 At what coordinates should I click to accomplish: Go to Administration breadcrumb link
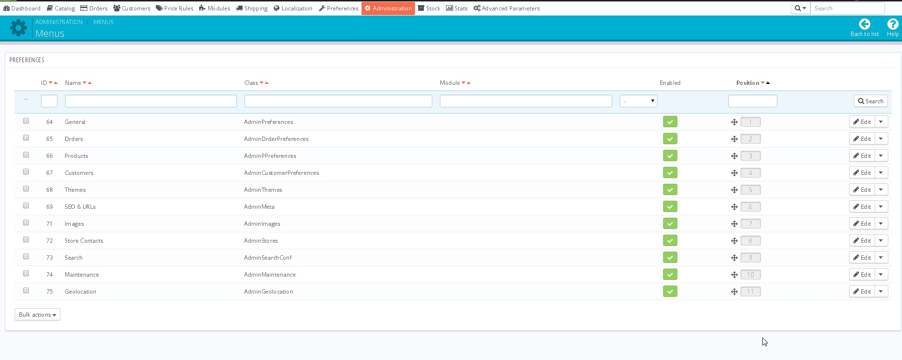[x=59, y=22]
